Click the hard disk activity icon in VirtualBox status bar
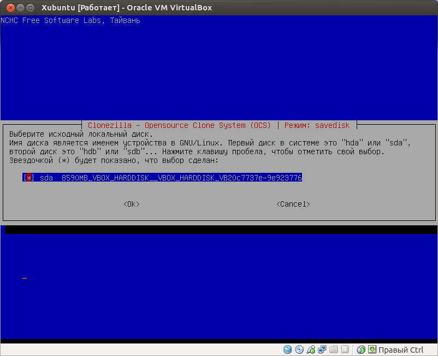 tap(287, 349)
